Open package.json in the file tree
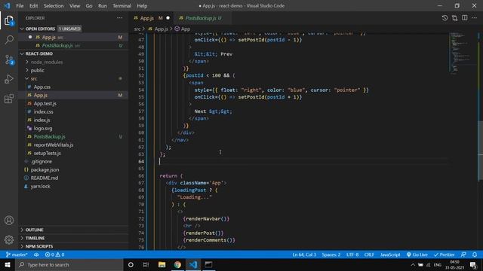The width and height of the screenshot is (483, 271). [x=74, y=169]
